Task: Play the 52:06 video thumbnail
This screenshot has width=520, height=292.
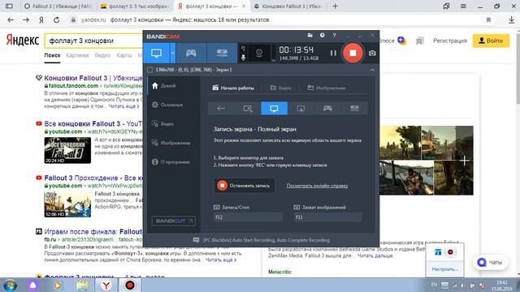Action: click(67, 204)
